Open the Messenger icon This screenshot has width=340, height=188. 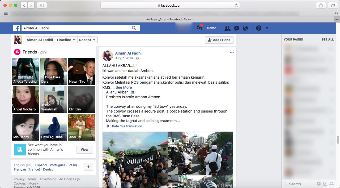click(237, 28)
